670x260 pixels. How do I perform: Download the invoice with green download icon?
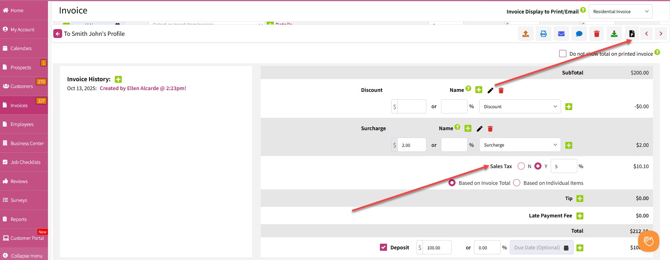coord(614,34)
